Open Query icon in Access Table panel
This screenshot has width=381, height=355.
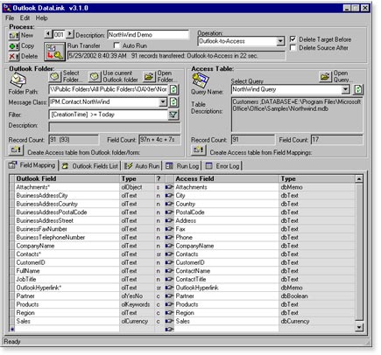coord(325,77)
